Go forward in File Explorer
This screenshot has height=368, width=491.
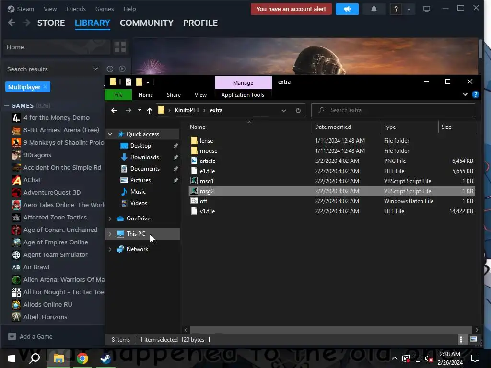point(129,110)
